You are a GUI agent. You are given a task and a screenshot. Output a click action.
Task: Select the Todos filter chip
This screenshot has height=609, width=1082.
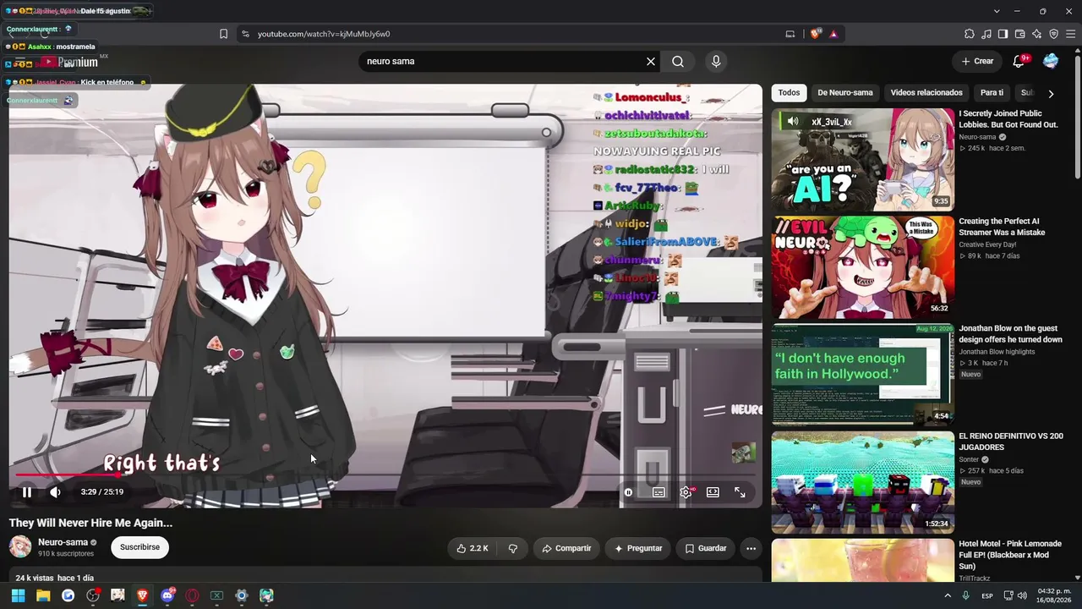789,93
